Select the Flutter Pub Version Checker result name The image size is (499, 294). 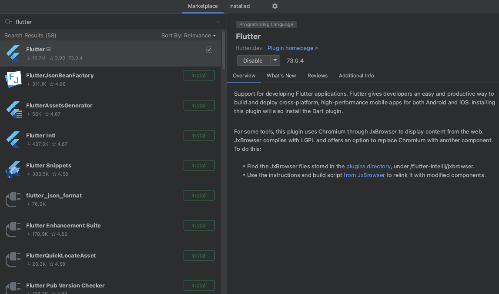pos(65,285)
